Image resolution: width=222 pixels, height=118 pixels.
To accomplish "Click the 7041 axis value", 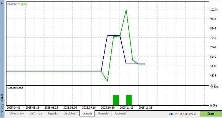I will pyautogui.click(x=213, y=47).
